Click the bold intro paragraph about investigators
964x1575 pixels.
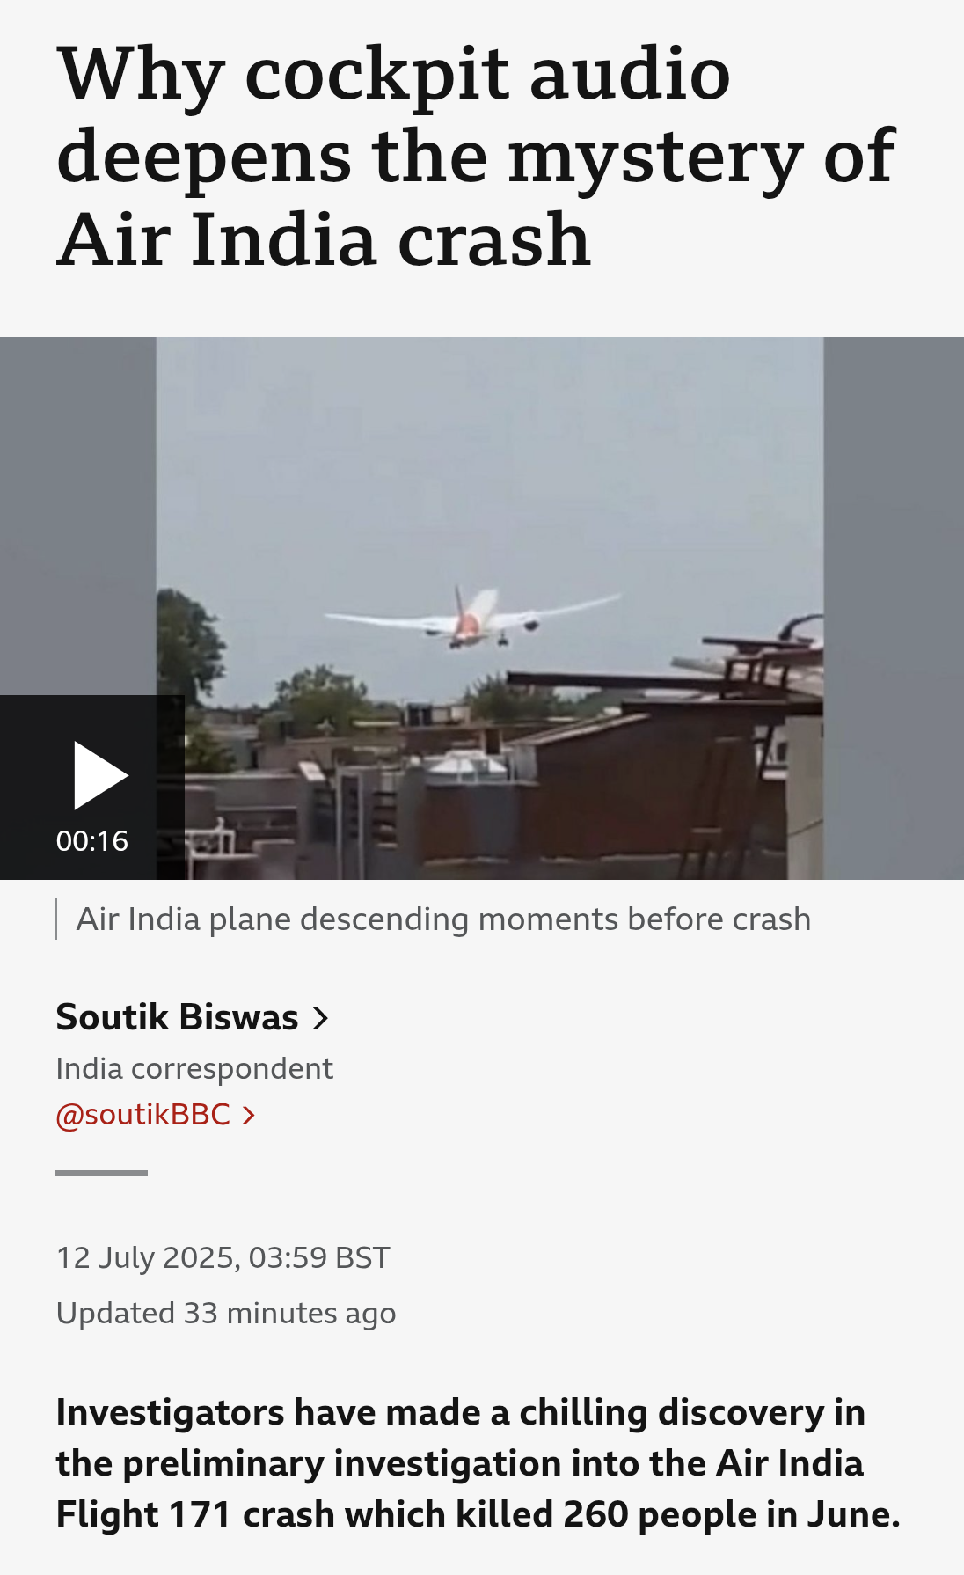pos(478,1463)
